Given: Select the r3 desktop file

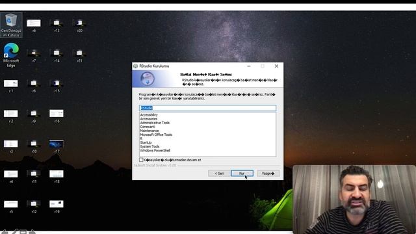Looking at the screenshot, I should point(11,146).
